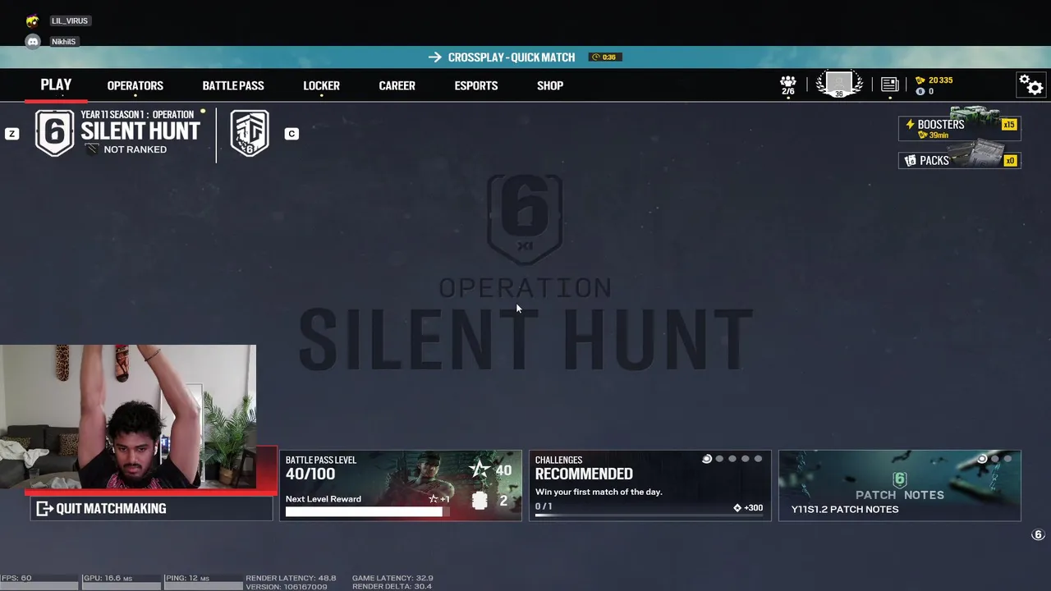Open the SHOP tab
This screenshot has width=1051, height=591.
(550, 85)
